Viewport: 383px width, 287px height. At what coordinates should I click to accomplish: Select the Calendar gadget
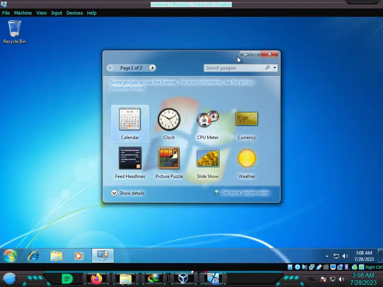point(130,123)
